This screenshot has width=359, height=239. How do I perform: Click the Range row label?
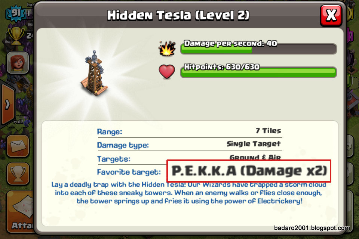click(x=110, y=132)
